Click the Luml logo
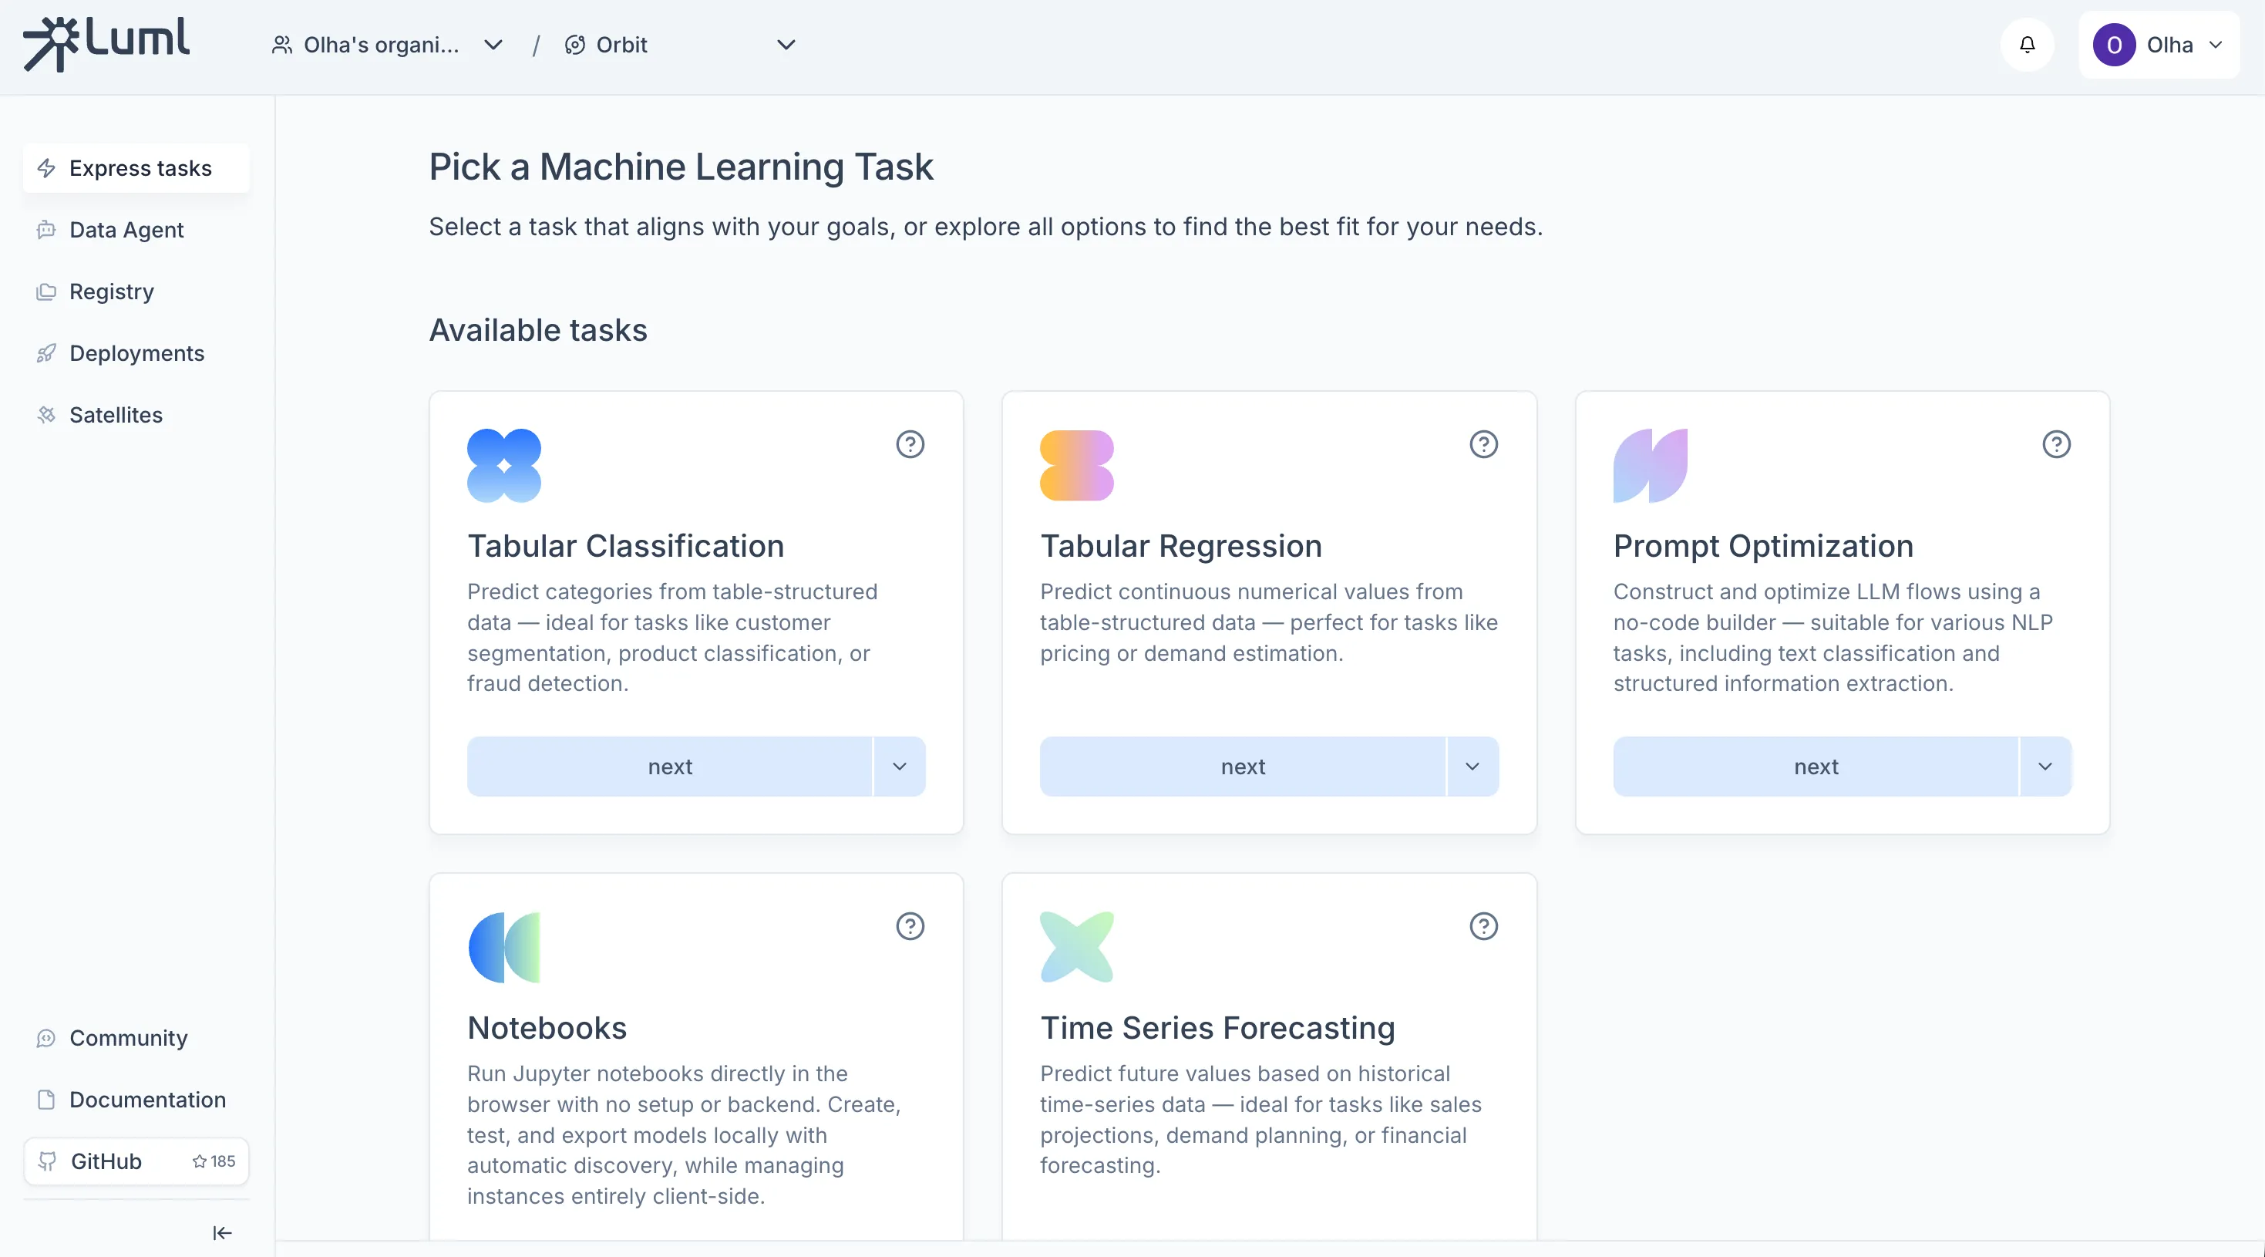2265x1257 pixels. point(106,43)
